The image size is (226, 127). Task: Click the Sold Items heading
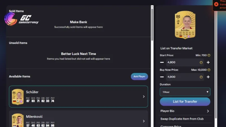point(16,11)
